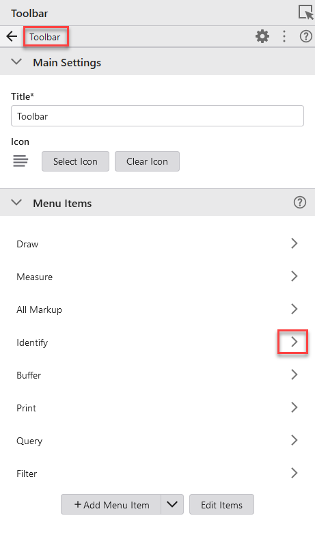Click the Toolbar breadcrumb label
Image resolution: width=315 pixels, height=533 pixels.
(x=45, y=37)
